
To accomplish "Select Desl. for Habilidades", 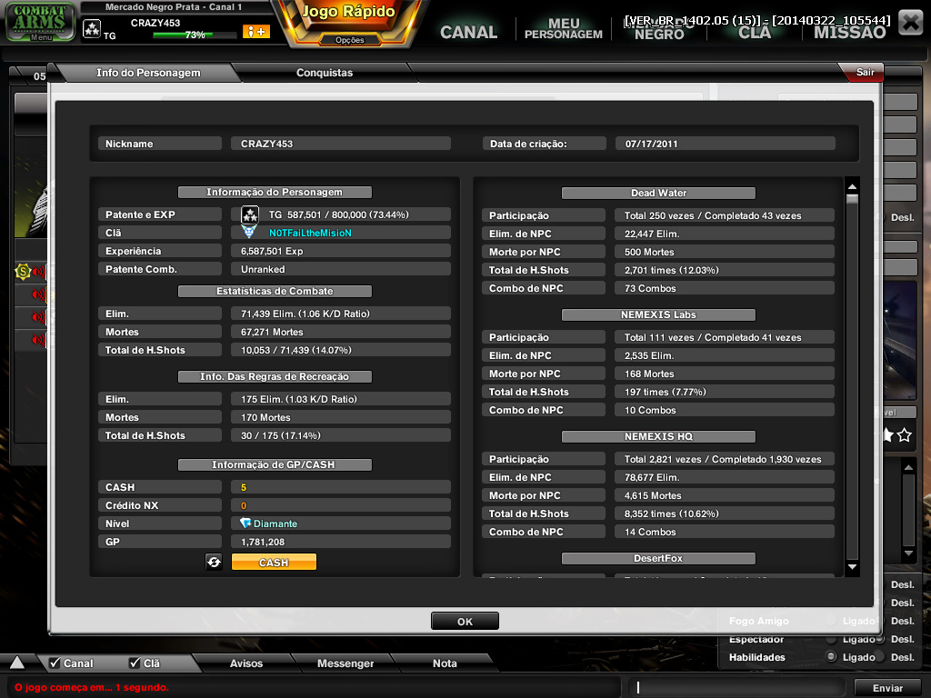I will [880, 656].
